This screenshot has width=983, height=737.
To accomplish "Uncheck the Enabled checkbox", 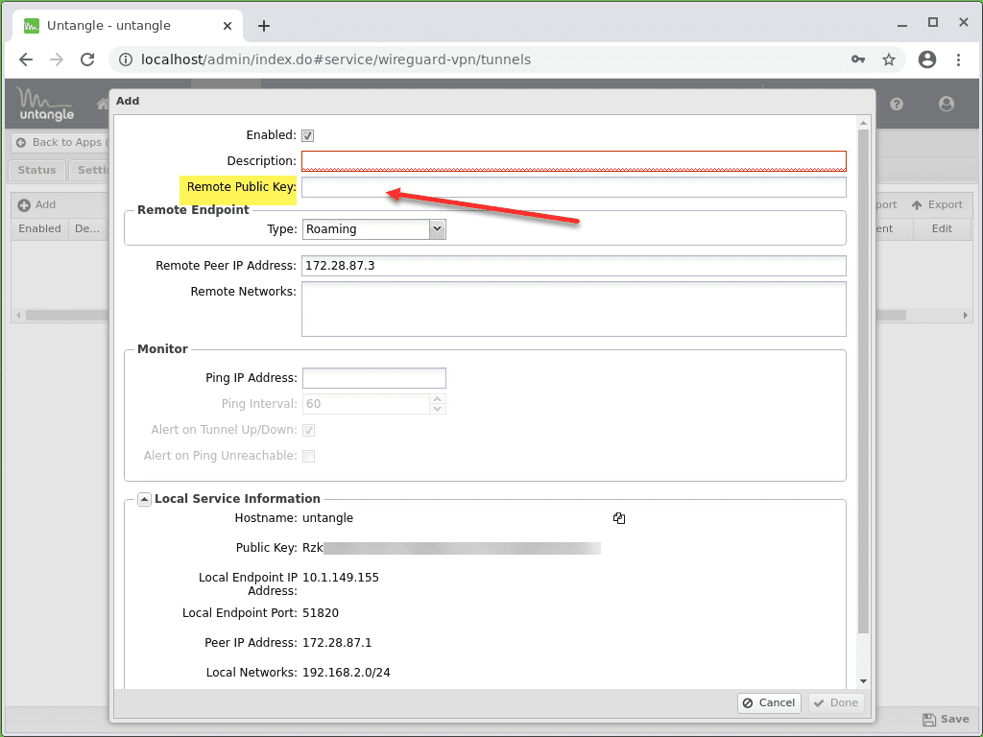I will (308, 135).
